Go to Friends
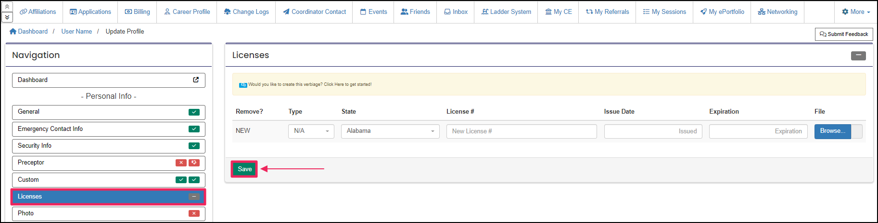Screen dimensions: 878x223 (415, 12)
